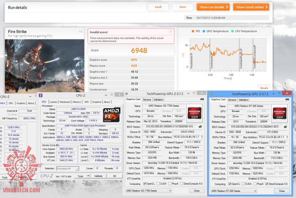Click the Close button in the R7 200 GPU-Z window

click(282, 191)
